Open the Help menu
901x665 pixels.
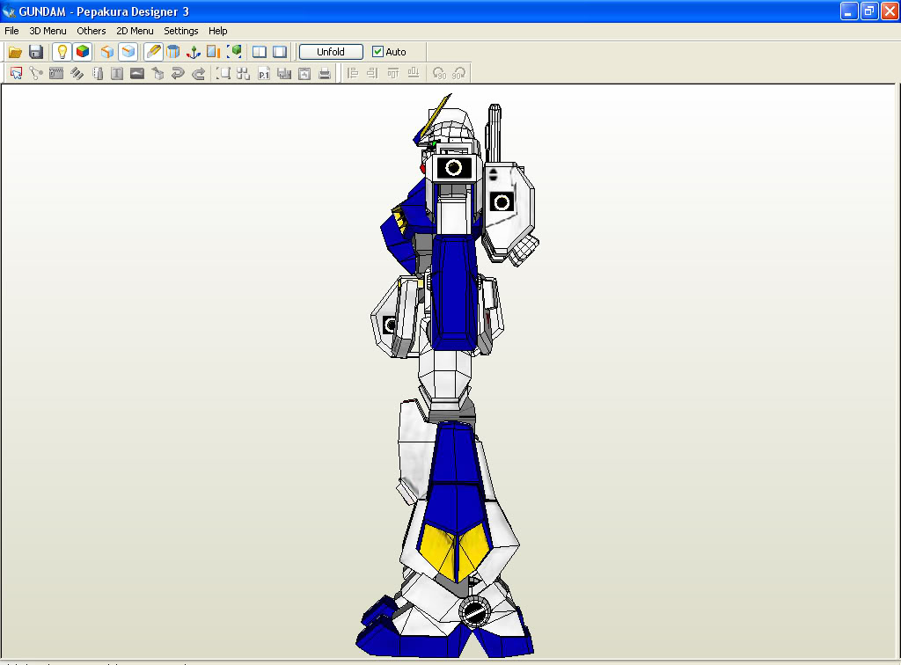pos(218,31)
